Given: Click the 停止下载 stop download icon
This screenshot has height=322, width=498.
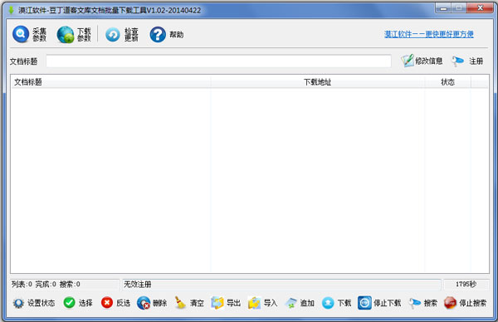Looking at the screenshot, I should pyautogui.click(x=364, y=303).
